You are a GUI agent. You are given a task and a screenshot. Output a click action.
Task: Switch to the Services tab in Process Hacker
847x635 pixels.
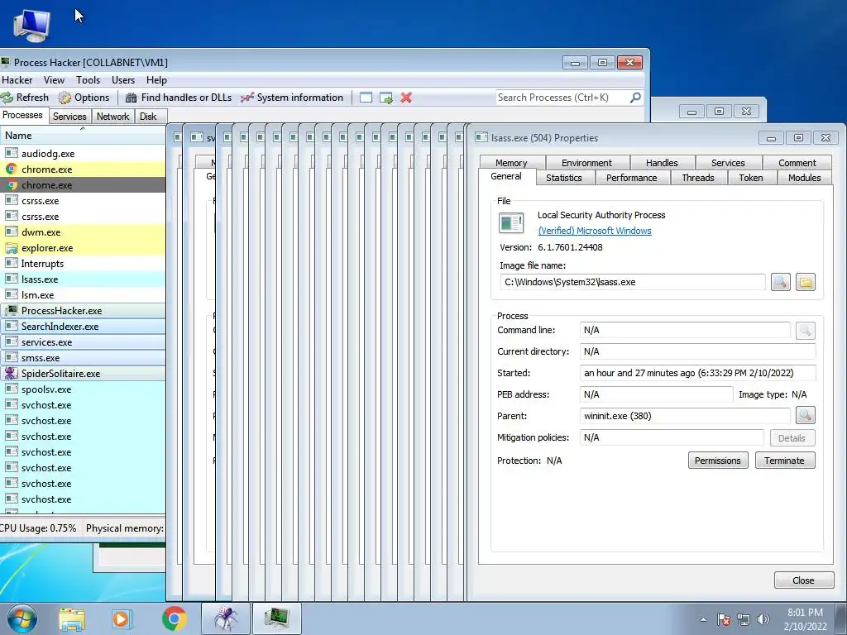pos(69,116)
